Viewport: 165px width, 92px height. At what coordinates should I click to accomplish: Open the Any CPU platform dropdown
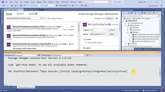[x=48, y=6]
